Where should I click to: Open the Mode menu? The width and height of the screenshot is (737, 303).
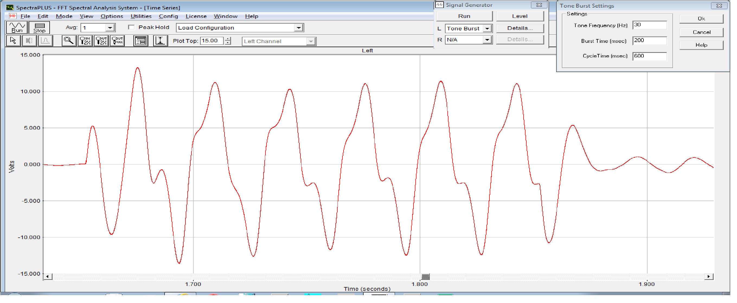[x=64, y=16]
